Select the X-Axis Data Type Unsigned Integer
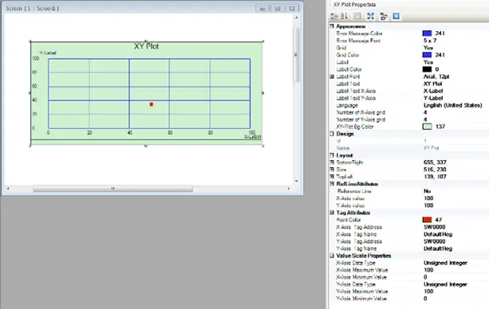 point(445,263)
